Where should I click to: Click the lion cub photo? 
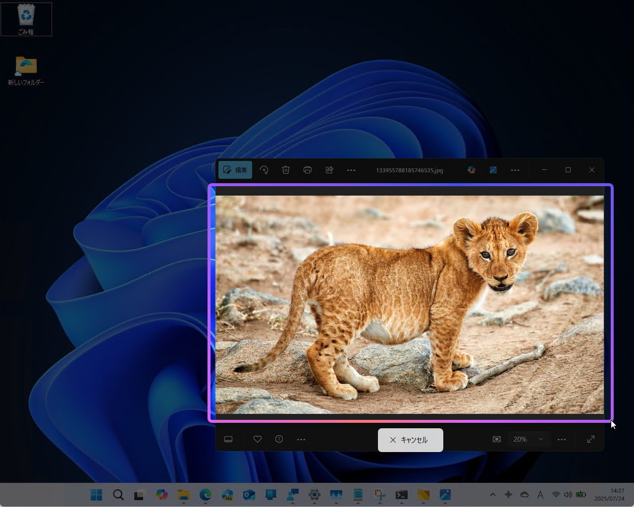[x=409, y=304]
